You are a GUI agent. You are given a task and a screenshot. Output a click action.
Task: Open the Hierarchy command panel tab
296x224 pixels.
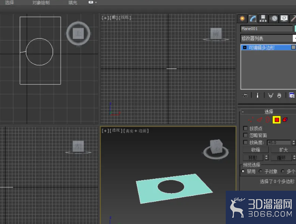(x=263, y=18)
